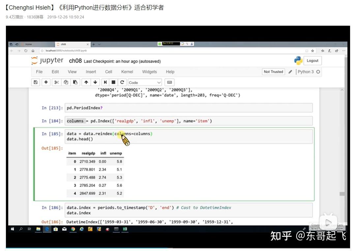Rename the notebook via ch08 title
356x251 pixels.
(x=75, y=61)
